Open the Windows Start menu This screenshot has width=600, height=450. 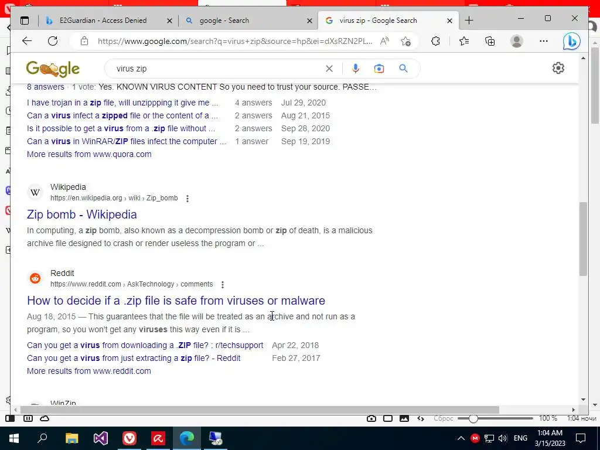(x=14, y=438)
